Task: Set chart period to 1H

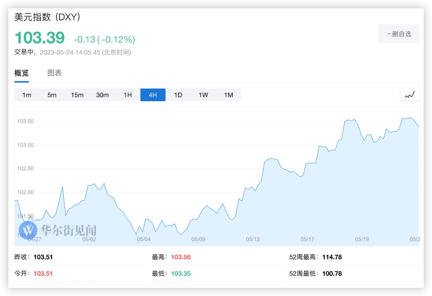Action: pyautogui.click(x=128, y=95)
